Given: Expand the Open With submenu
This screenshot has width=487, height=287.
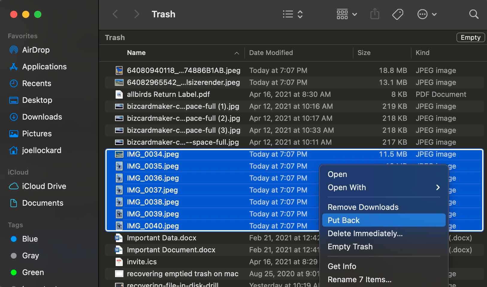Looking at the screenshot, I should pyautogui.click(x=384, y=187).
